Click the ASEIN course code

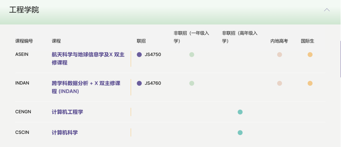tap(22, 54)
